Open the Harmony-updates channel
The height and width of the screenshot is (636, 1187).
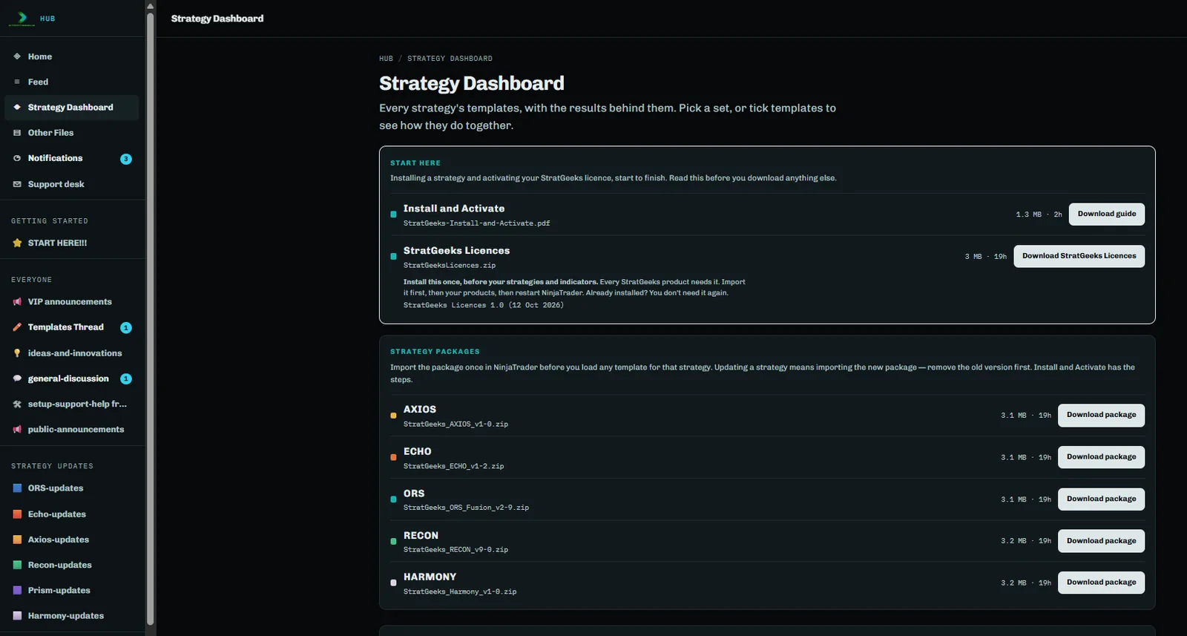[71, 616]
